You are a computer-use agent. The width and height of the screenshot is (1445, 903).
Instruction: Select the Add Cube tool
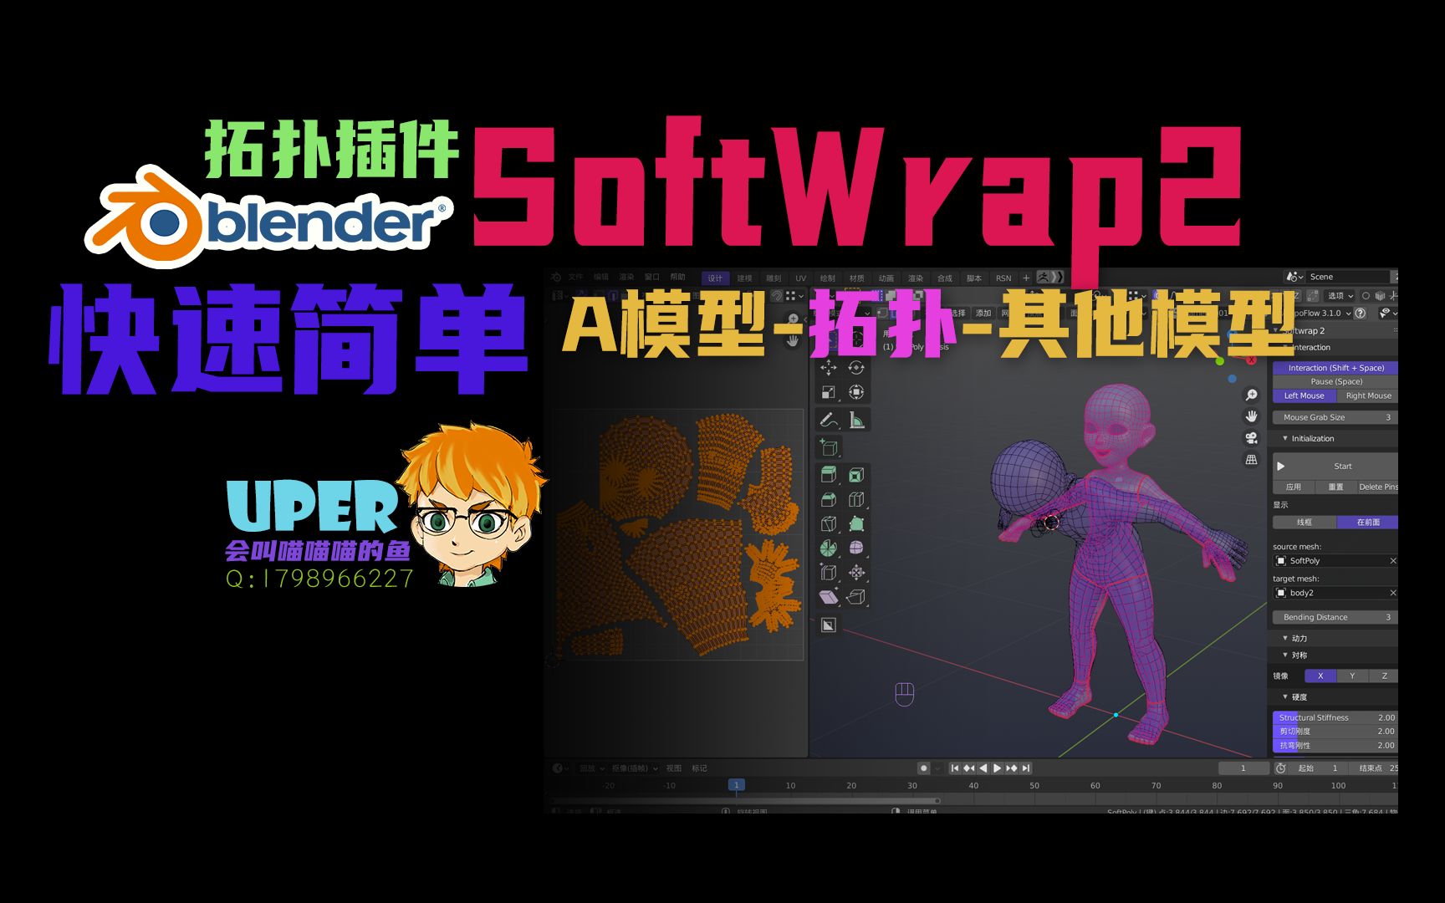point(829,447)
